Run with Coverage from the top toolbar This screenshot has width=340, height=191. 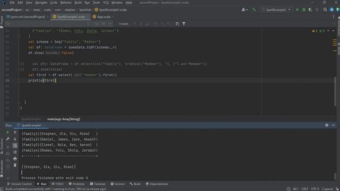(310, 10)
